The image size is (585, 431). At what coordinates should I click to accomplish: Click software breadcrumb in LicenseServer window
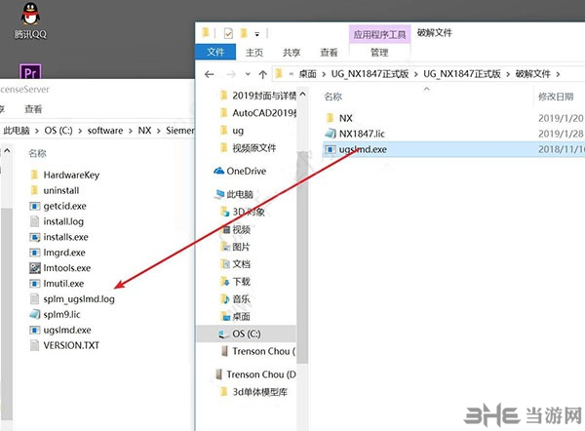(x=105, y=131)
